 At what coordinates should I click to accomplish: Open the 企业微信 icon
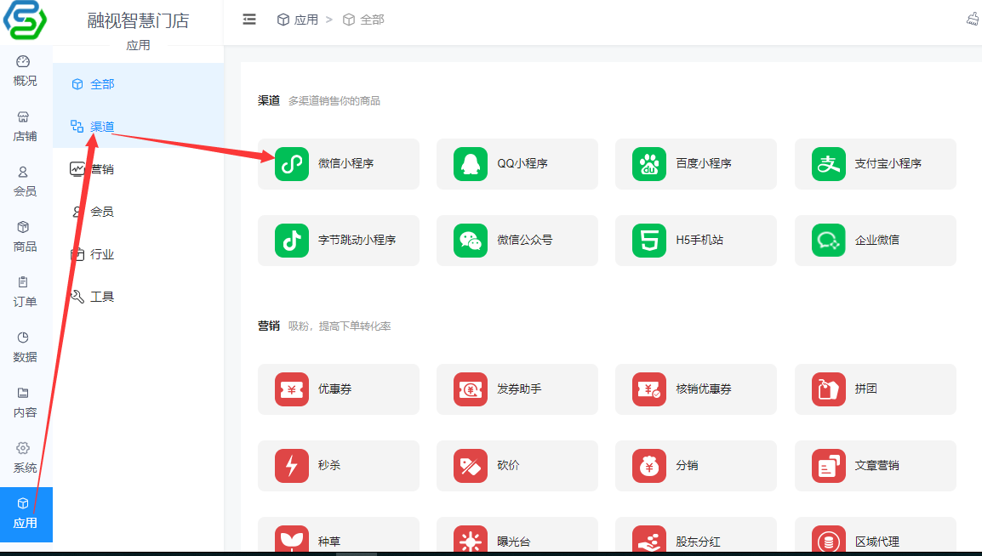tap(829, 240)
